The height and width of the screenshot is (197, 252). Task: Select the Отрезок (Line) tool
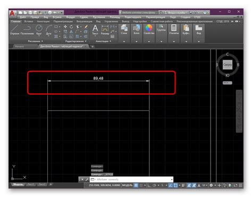click(15, 30)
